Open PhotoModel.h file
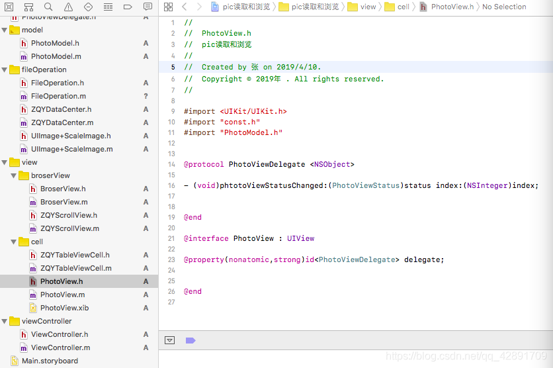The width and height of the screenshot is (553, 368). coord(55,43)
